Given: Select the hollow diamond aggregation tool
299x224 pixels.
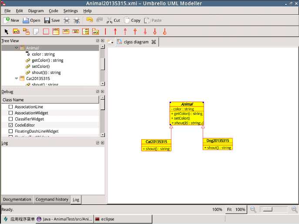Looking at the screenshot, I should point(155,31).
